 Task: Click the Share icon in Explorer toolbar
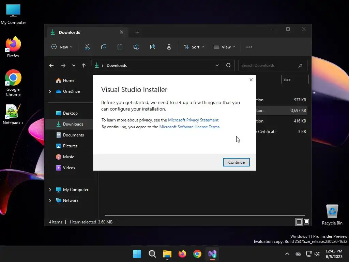pos(153,47)
